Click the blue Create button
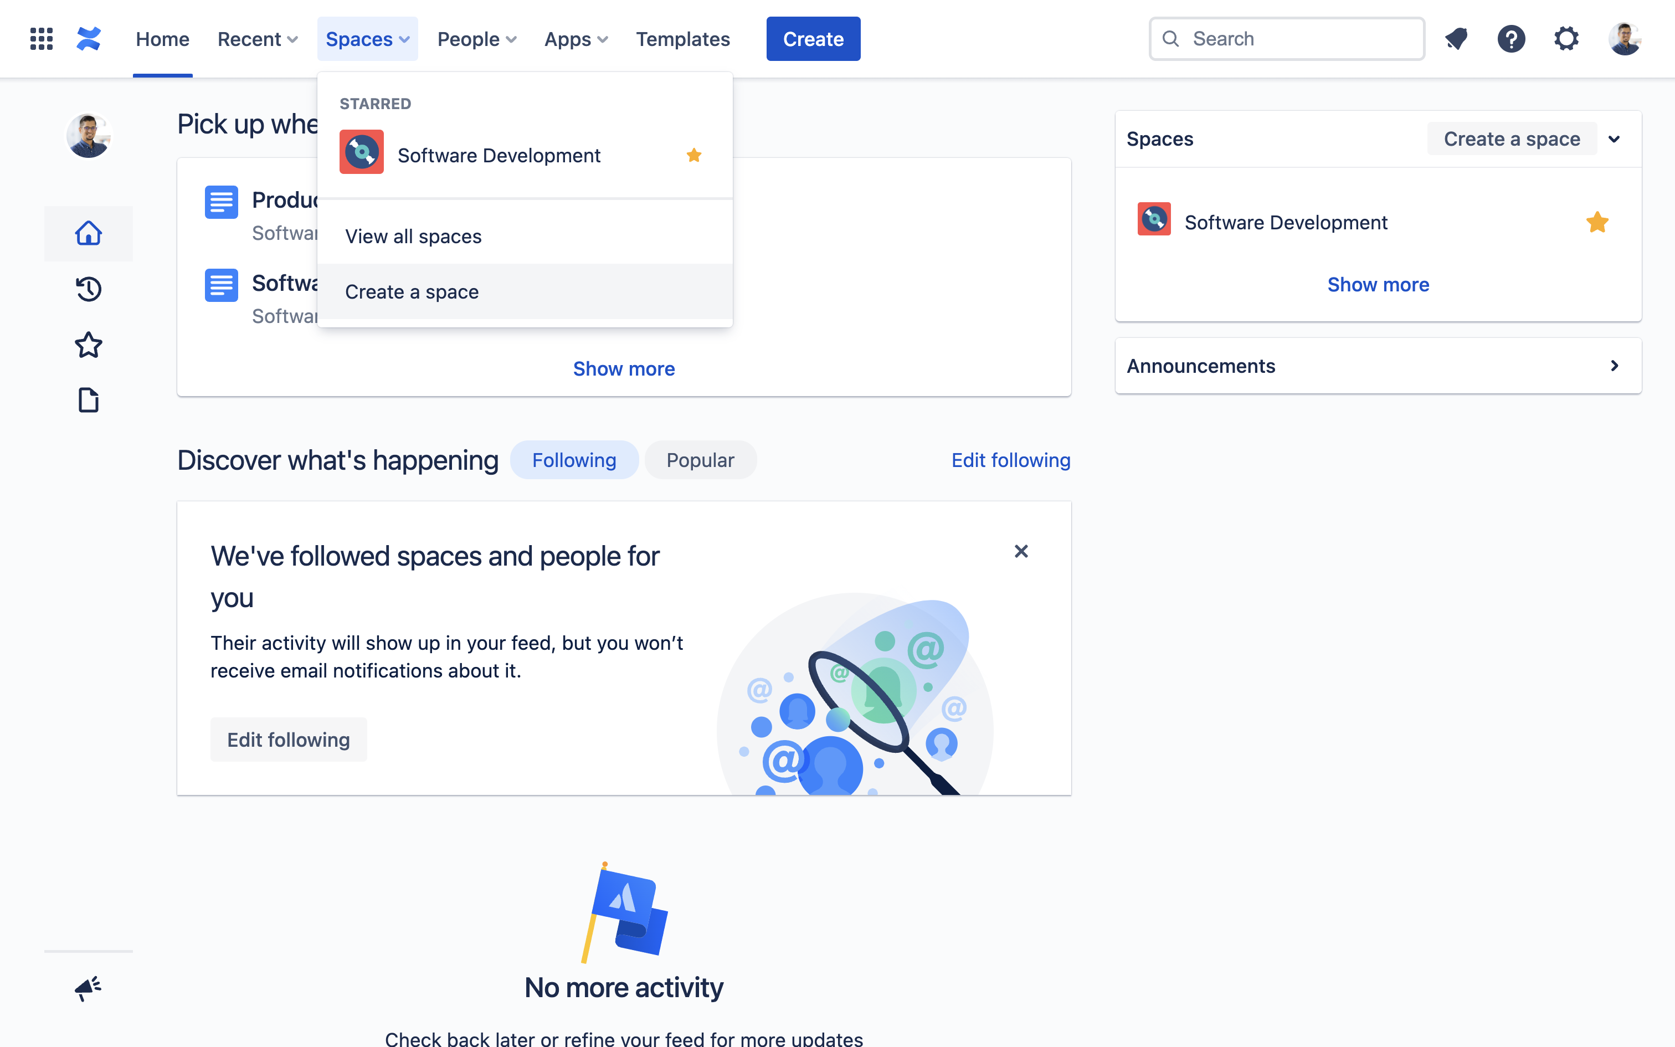Image resolution: width=1675 pixels, height=1047 pixels. pyautogui.click(x=813, y=39)
